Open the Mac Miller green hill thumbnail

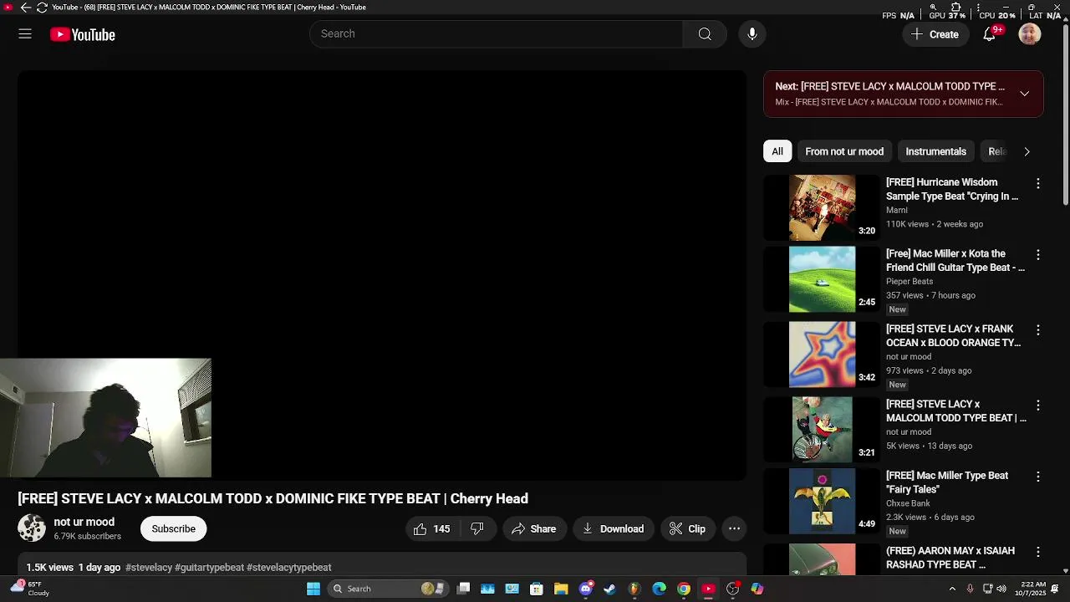[x=823, y=279]
